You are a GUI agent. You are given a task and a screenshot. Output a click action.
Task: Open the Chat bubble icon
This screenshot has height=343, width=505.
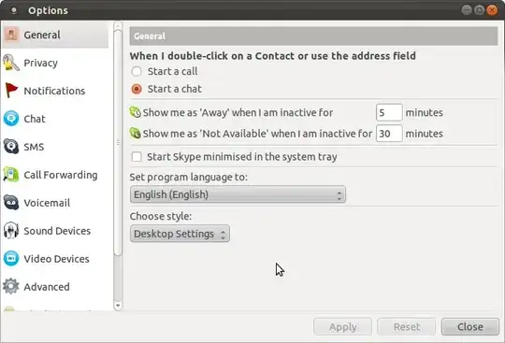(x=11, y=119)
